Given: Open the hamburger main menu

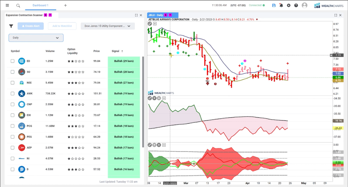Looking at the screenshot, I should pos(7,5).
